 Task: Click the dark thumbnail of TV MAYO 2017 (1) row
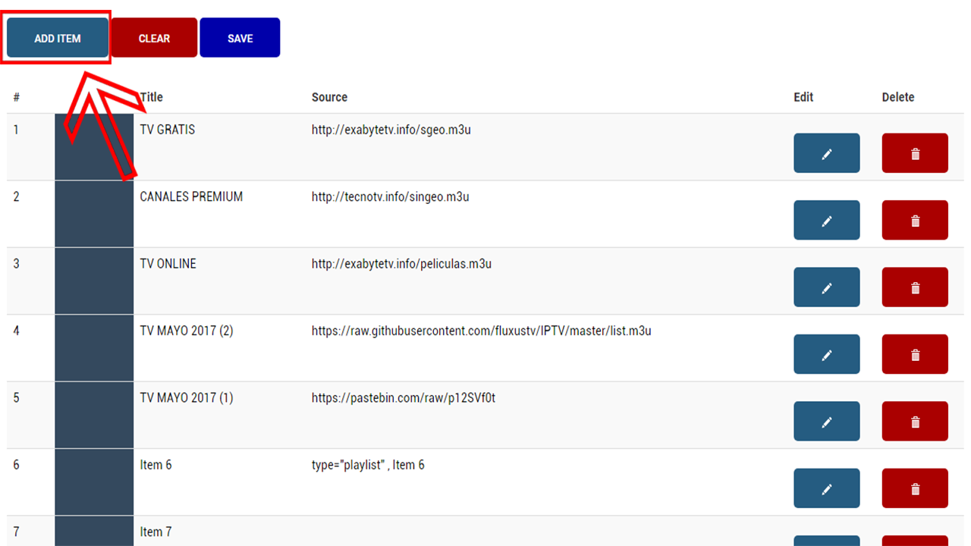[94, 416]
